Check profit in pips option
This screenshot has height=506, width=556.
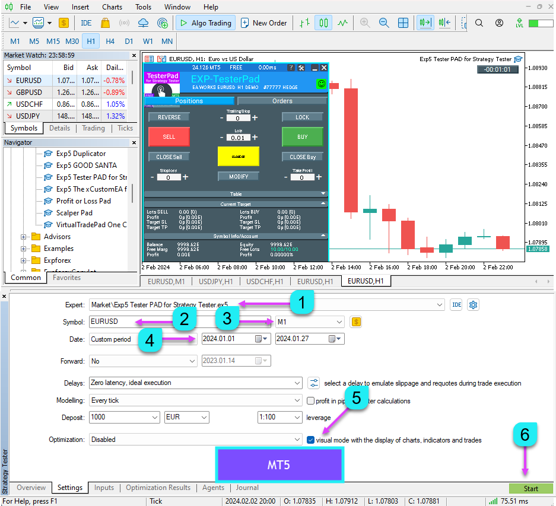click(x=309, y=400)
